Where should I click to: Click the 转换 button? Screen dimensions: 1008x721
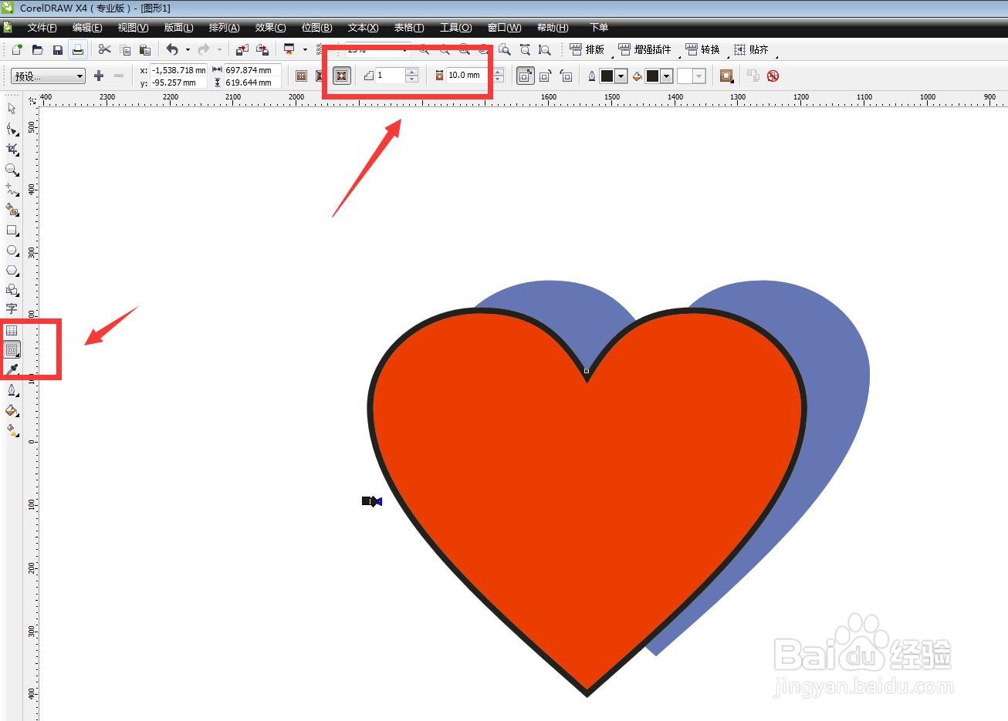702,49
